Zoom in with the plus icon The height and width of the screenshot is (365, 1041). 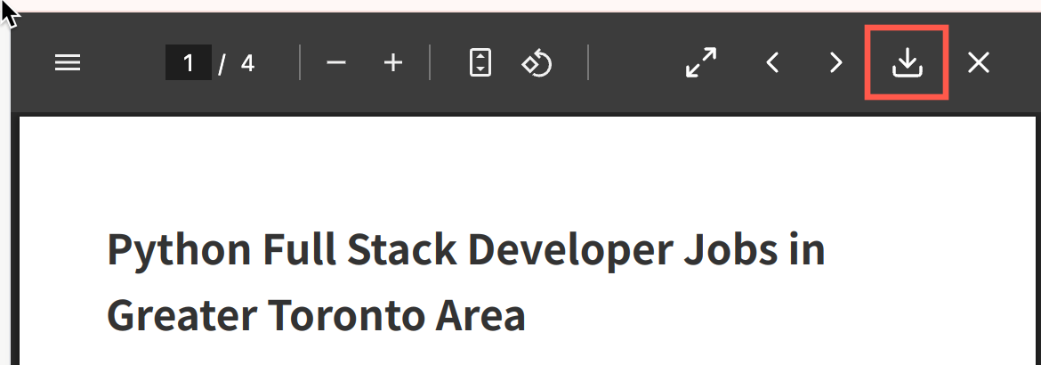pos(393,63)
